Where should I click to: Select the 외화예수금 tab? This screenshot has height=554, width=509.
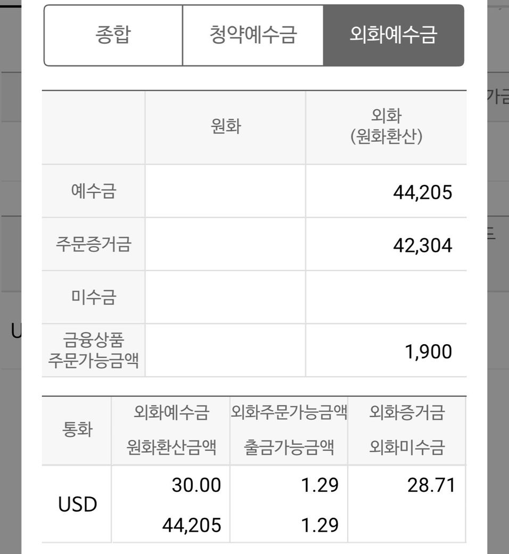click(x=393, y=35)
